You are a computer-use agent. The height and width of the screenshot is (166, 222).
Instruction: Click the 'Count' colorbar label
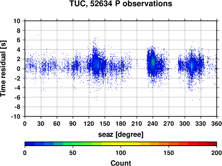click(x=121, y=163)
